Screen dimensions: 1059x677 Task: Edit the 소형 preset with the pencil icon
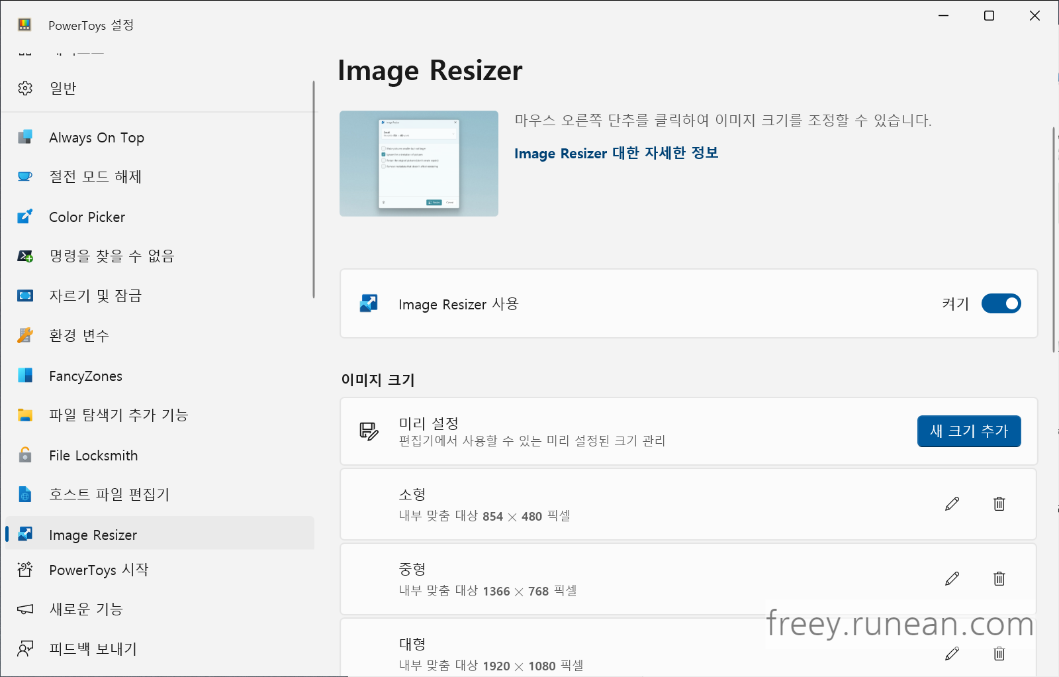click(x=952, y=504)
